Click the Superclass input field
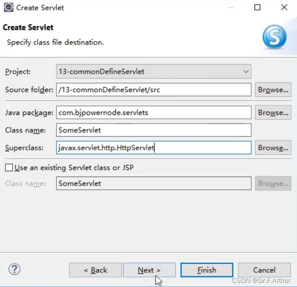Viewport: 297px width, 287px height. tap(154, 147)
